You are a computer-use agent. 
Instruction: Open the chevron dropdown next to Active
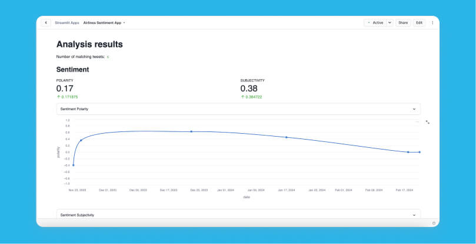point(390,23)
